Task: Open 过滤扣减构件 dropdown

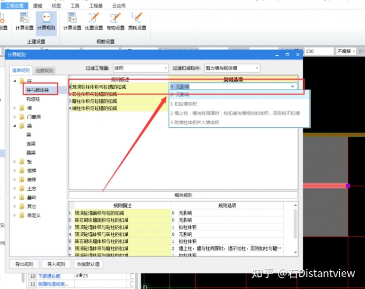Action: (x=232, y=68)
